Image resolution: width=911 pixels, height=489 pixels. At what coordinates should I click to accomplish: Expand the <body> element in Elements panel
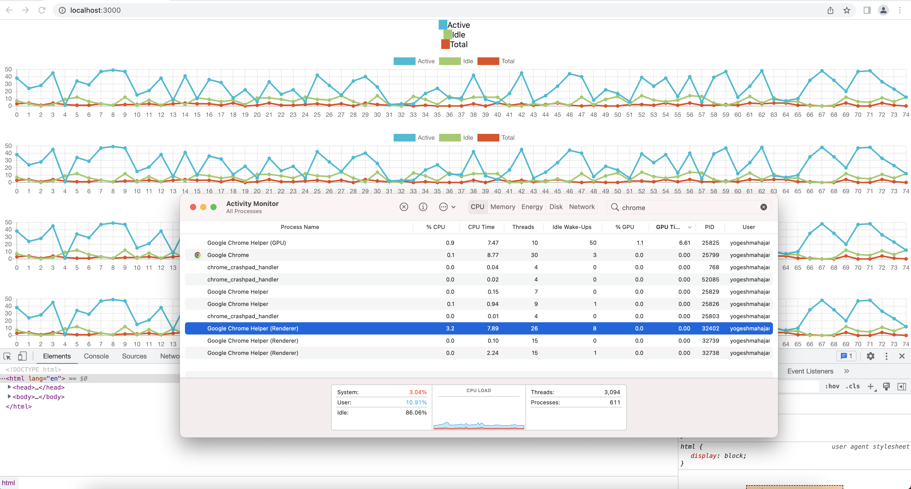tap(9, 397)
